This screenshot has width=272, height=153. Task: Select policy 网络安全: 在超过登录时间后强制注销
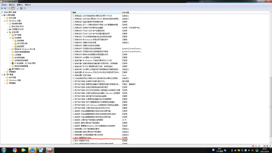click(89, 22)
